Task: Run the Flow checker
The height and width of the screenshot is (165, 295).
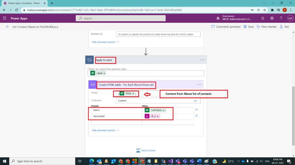Action: click(267, 27)
